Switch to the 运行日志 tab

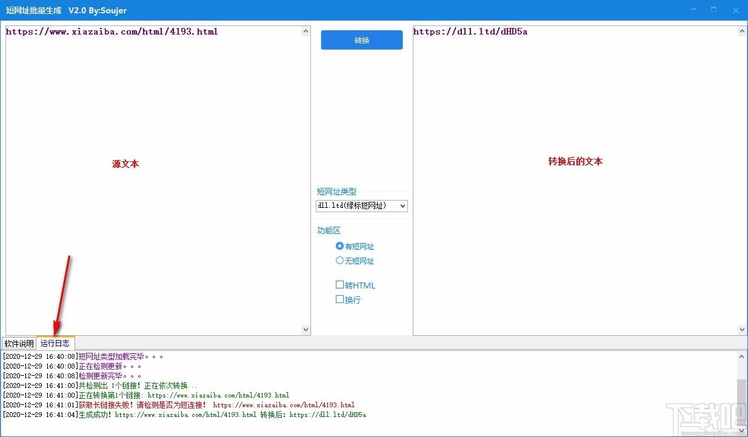[x=55, y=343]
